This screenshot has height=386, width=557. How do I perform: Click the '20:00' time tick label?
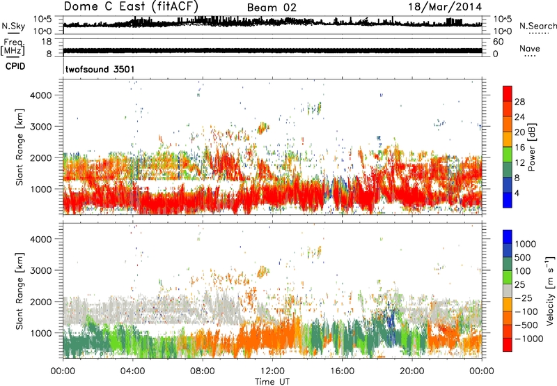[x=411, y=371]
